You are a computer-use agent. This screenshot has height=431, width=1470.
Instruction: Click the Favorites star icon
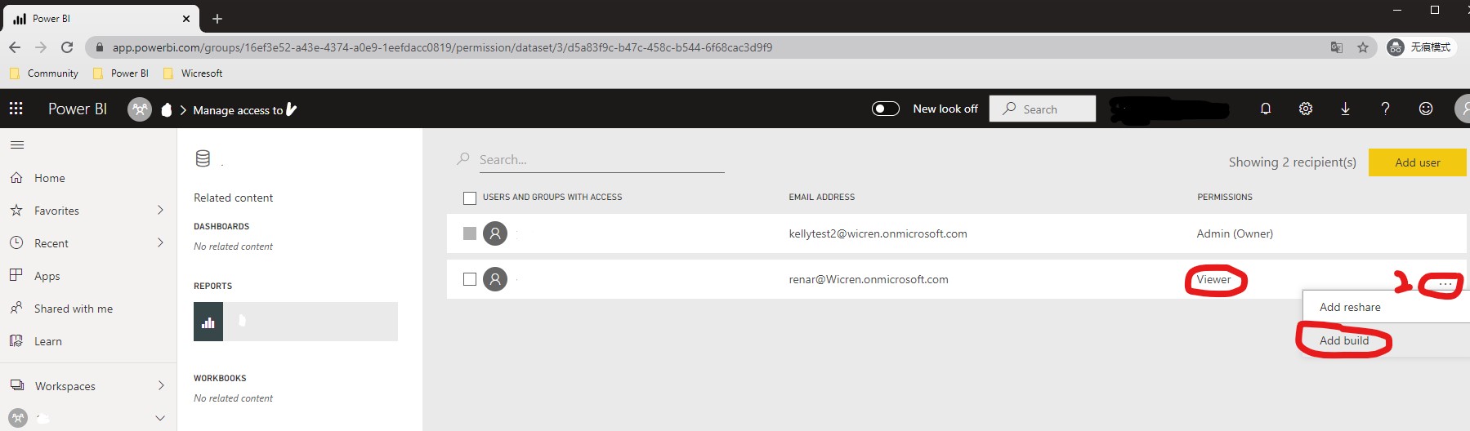tap(16, 210)
